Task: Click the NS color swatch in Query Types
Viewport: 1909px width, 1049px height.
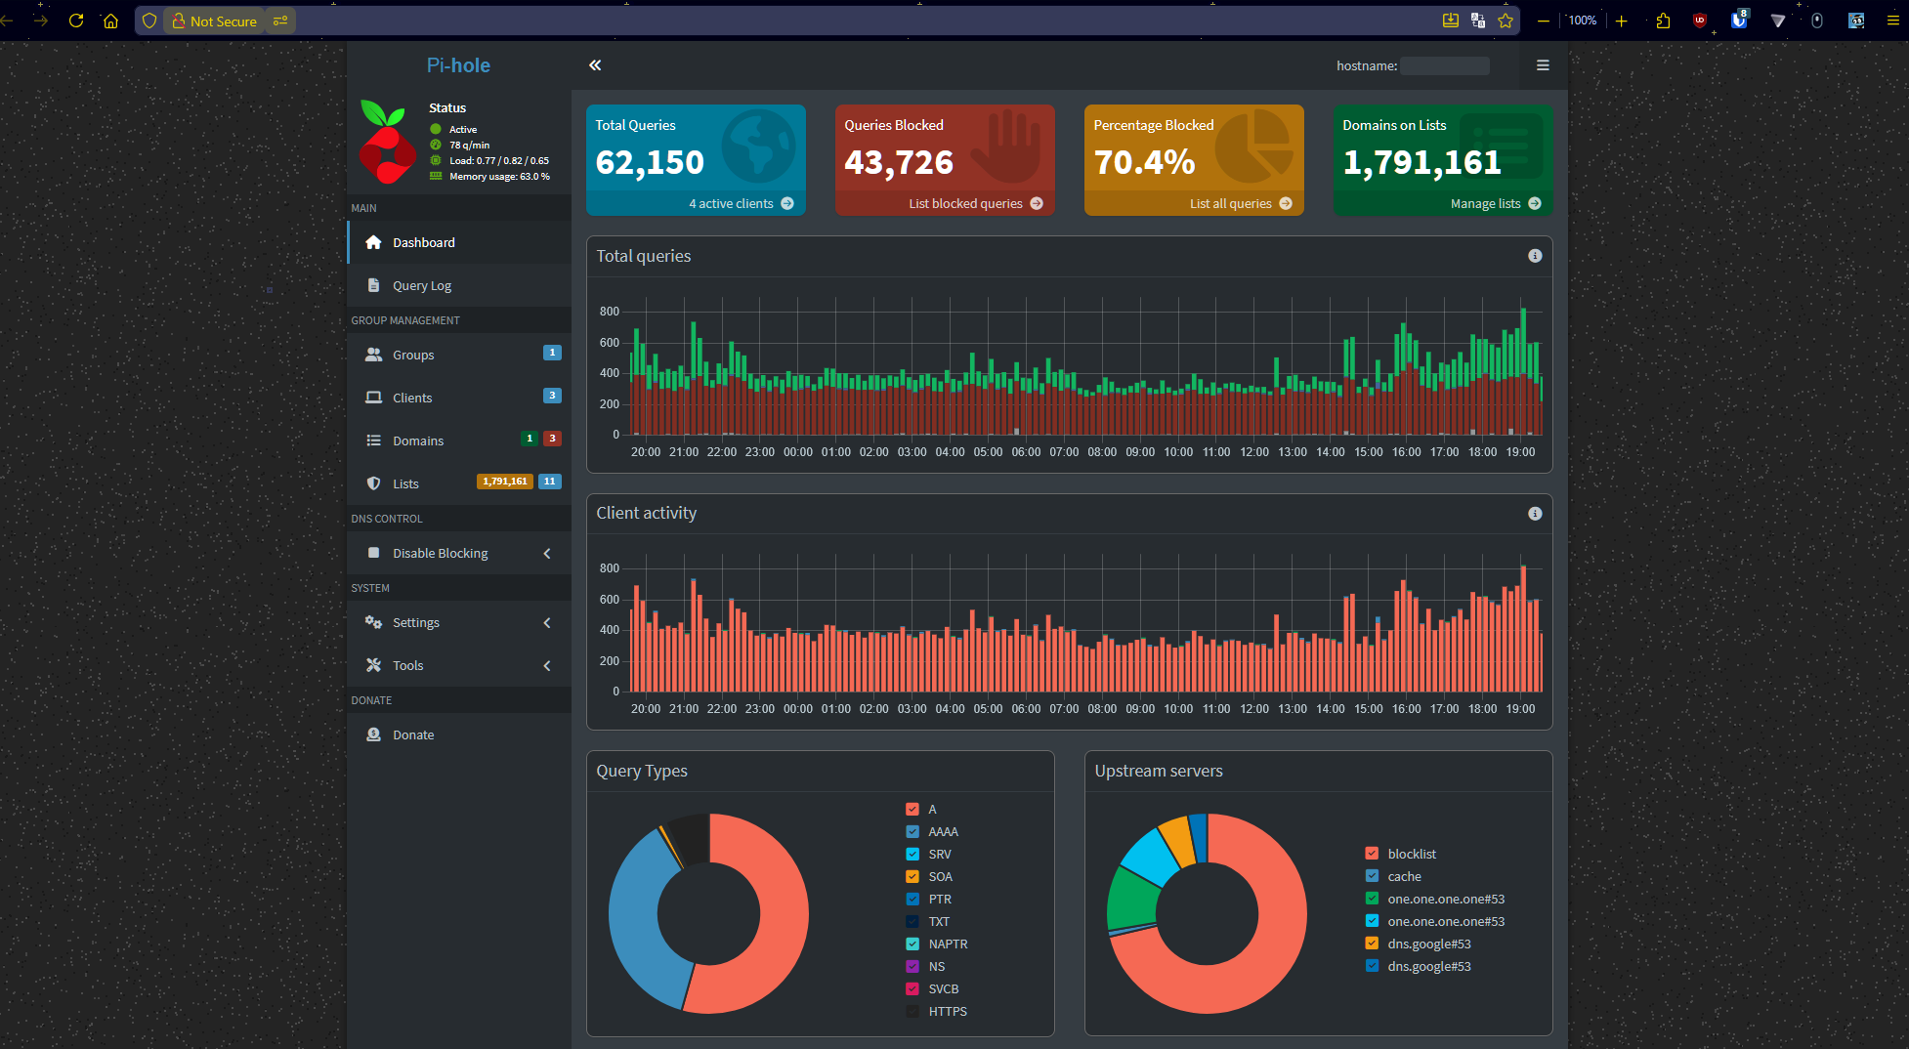Action: 911,966
